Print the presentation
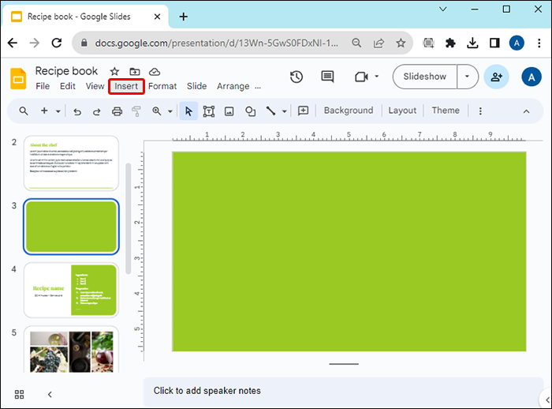Viewport: 552px width, 409px height. tap(117, 111)
